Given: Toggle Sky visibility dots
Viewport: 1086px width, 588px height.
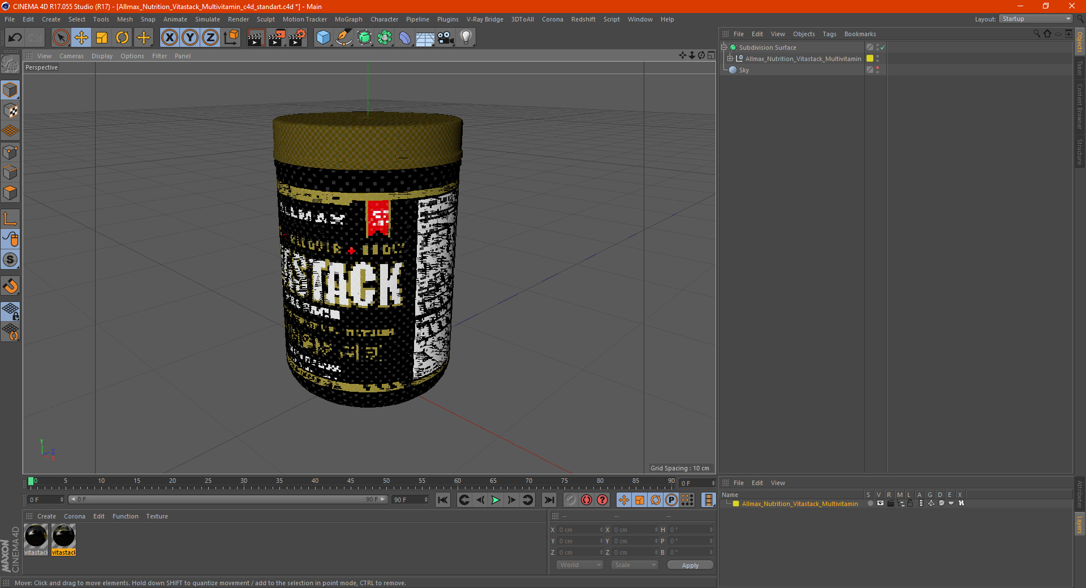Looking at the screenshot, I should point(877,70).
